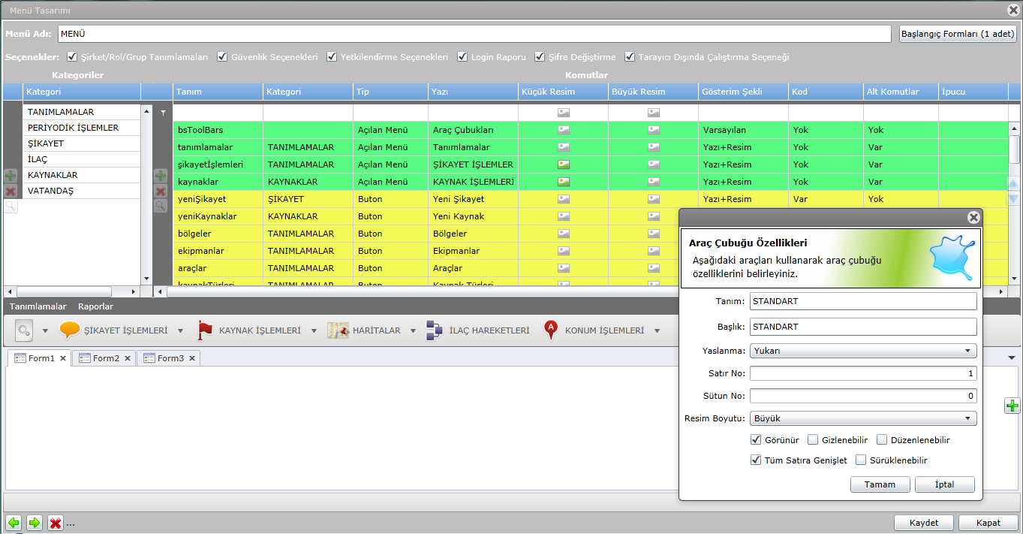Switch to the Form2 tab

(x=104, y=358)
